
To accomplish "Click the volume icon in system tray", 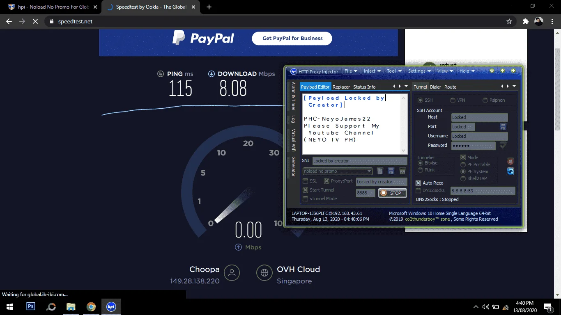I will click(486, 306).
